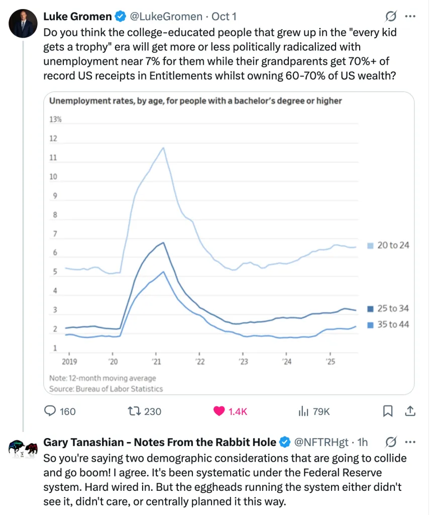Image resolution: width=432 pixels, height=515 pixels.
Task: View analytics showing 79K views
Action: (303, 411)
